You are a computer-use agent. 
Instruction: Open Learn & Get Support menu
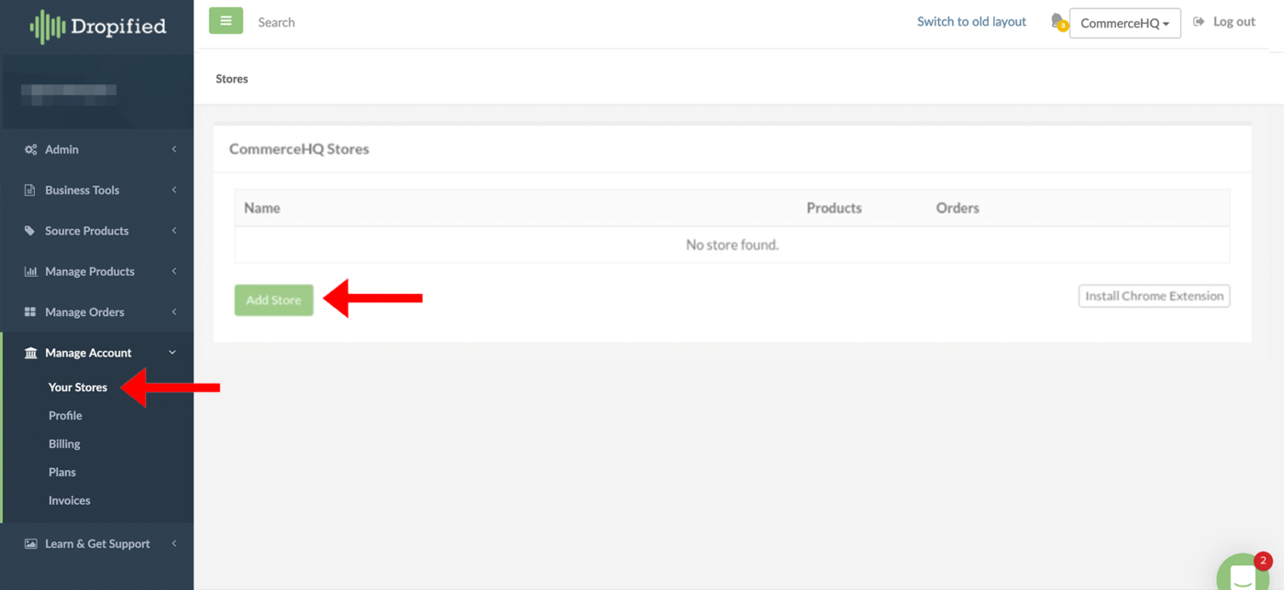coord(97,543)
